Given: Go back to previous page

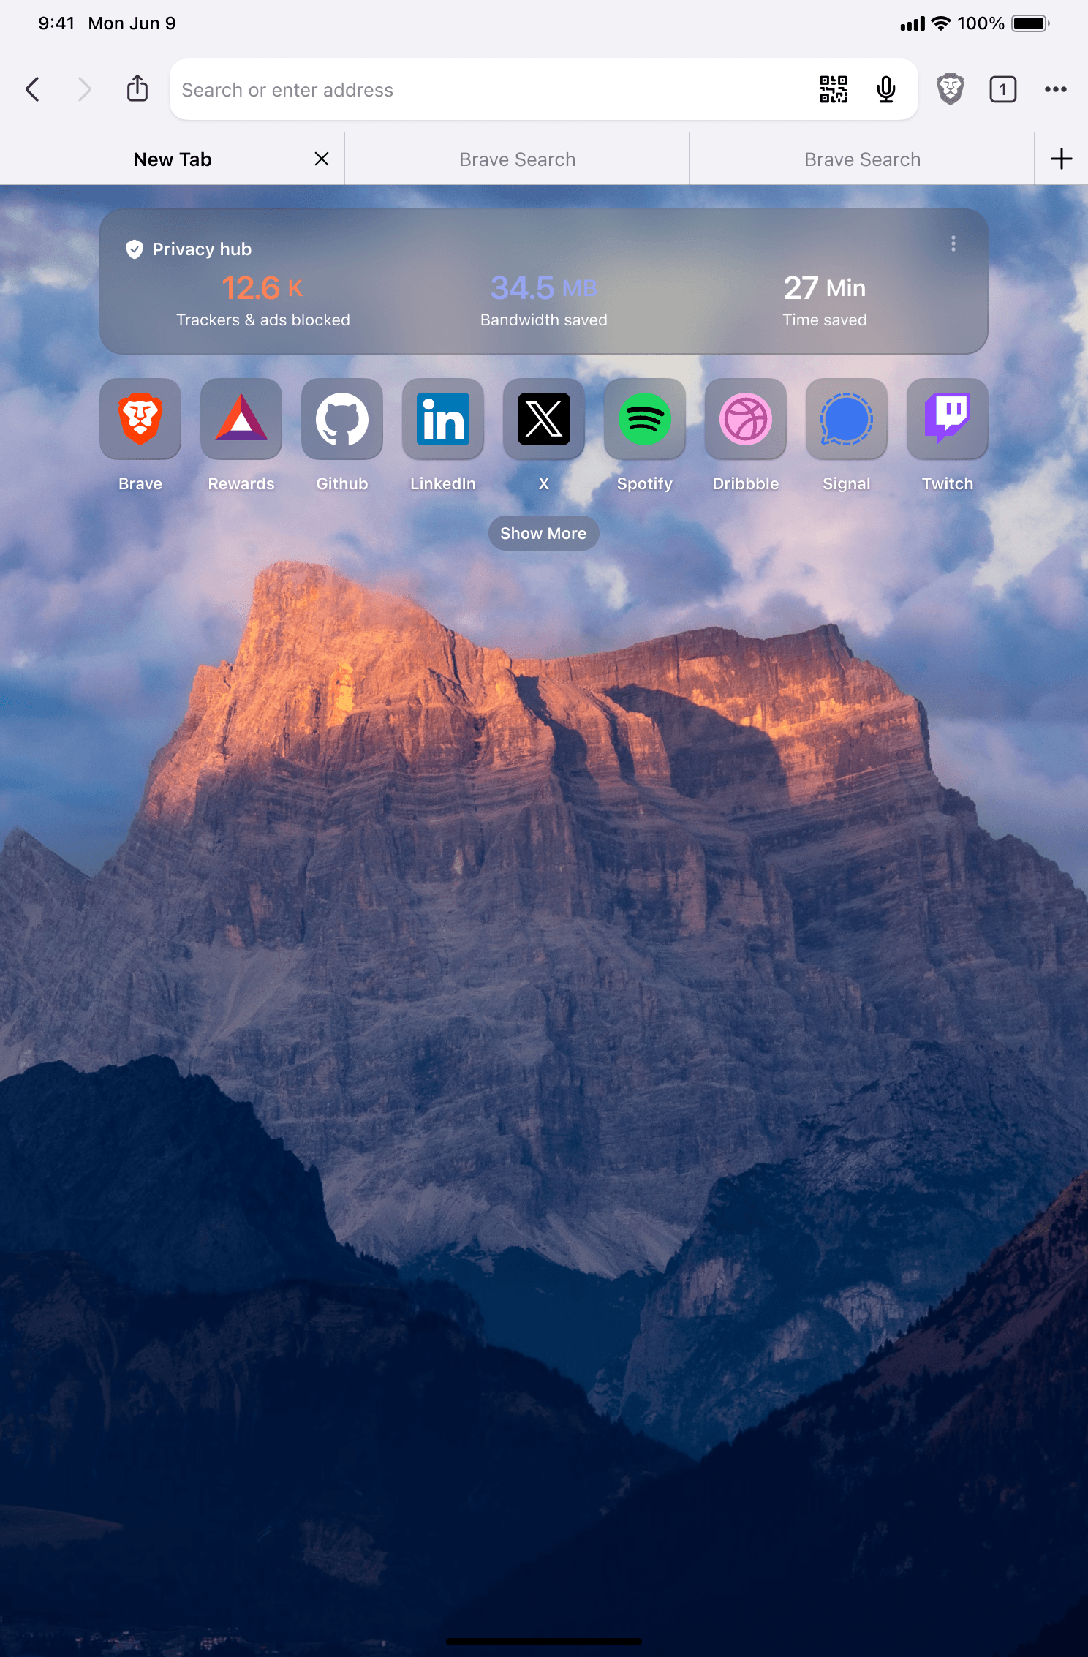Looking at the screenshot, I should tap(33, 89).
